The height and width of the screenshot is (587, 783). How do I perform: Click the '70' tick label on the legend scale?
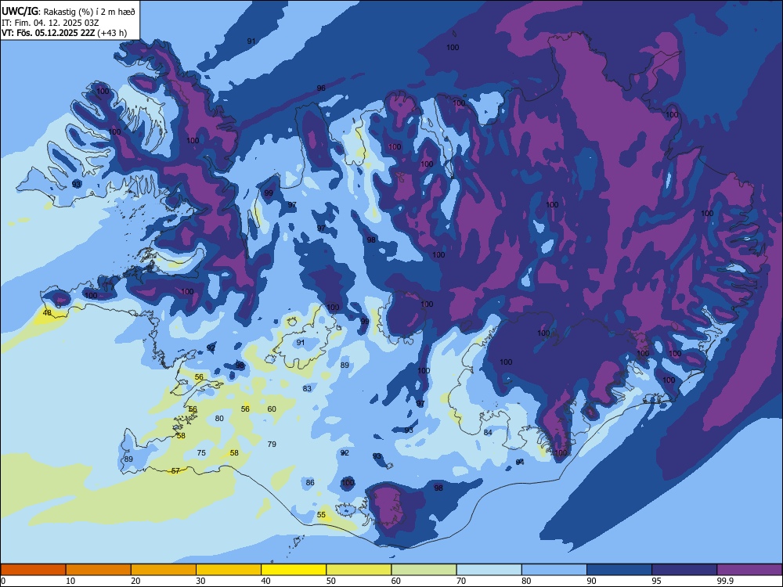461,581
